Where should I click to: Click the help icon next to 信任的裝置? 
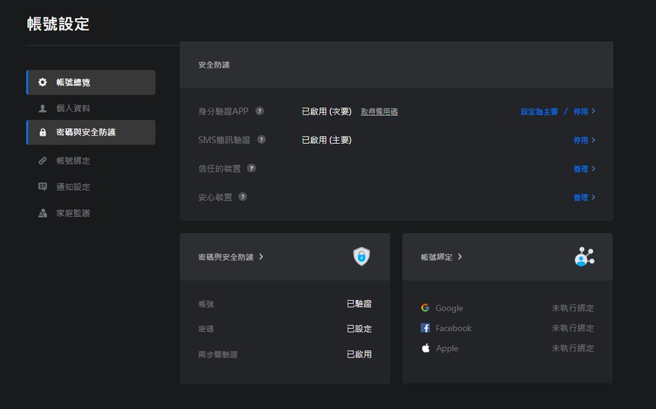pos(252,168)
